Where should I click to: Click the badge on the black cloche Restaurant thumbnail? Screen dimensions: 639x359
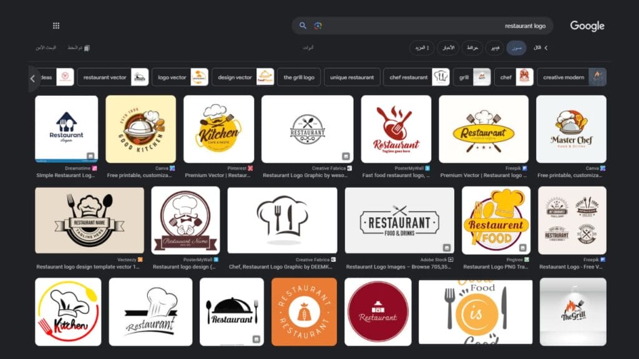(x=256, y=339)
